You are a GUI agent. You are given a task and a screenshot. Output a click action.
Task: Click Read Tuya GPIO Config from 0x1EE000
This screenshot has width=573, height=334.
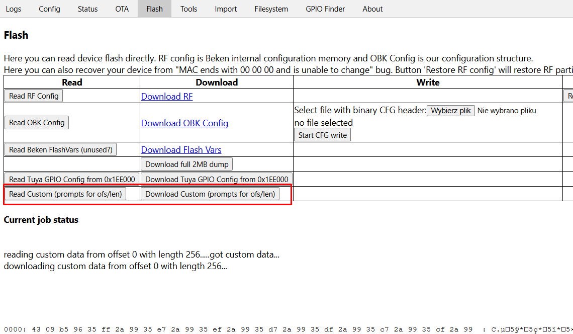[72, 179]
